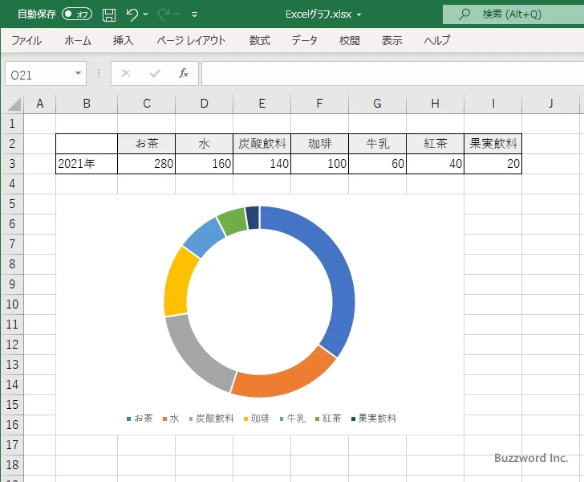Click the yellow 珈琲 donut segment
584x482 pixels.
tap(177, 284)
